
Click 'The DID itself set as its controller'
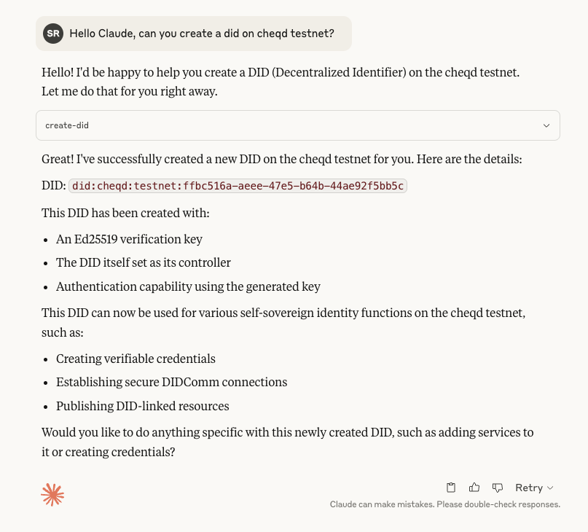143,262
